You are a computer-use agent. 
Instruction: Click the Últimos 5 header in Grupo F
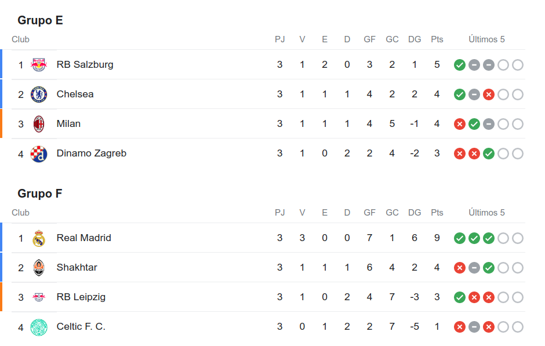pyautogui.click(x=486, y=213)
